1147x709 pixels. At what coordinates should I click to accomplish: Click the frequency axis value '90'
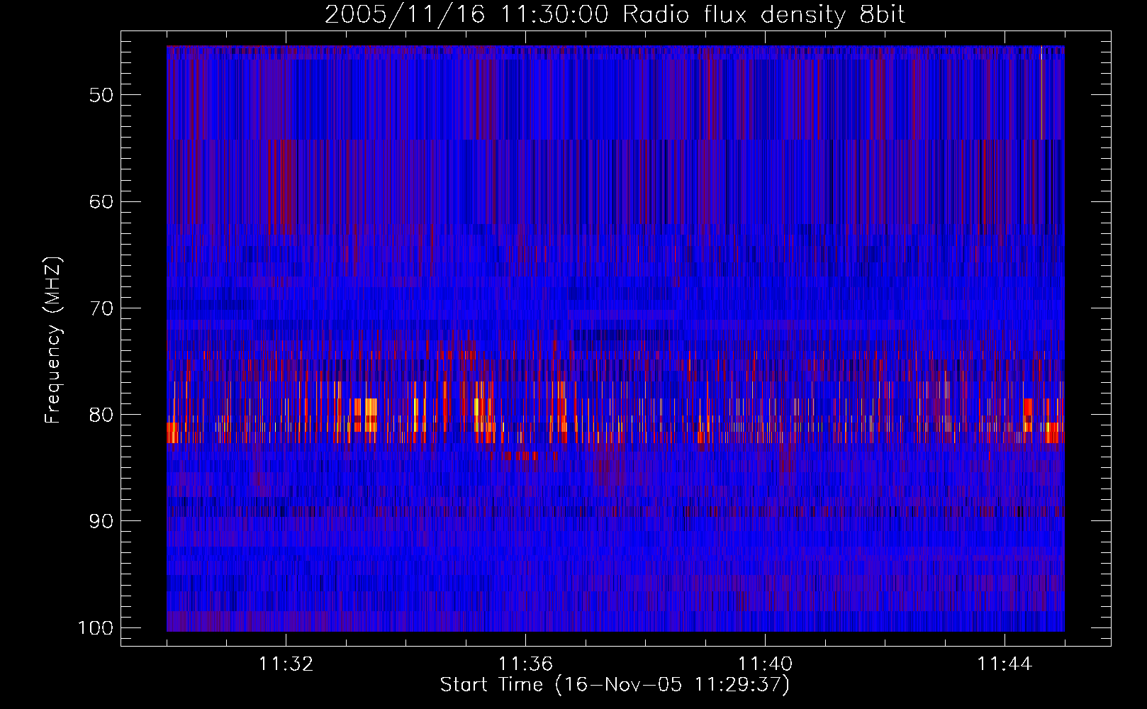click(x=101, y=521)
